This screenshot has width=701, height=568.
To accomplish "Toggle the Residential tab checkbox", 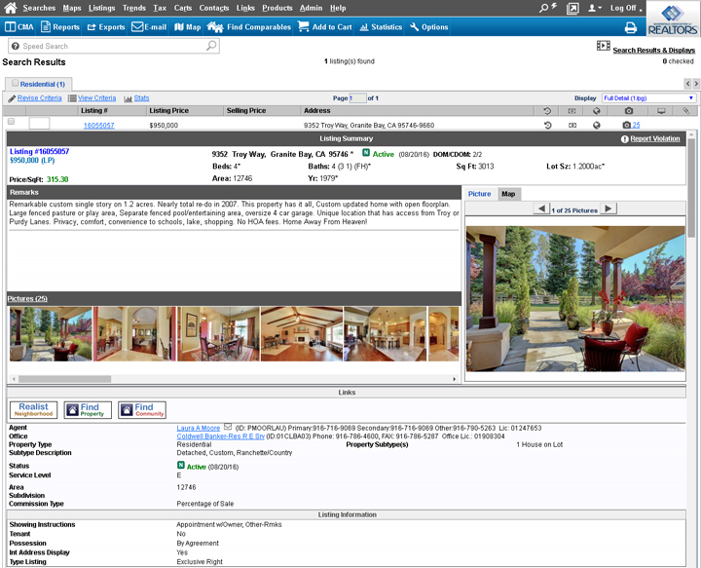I will 16,85.
